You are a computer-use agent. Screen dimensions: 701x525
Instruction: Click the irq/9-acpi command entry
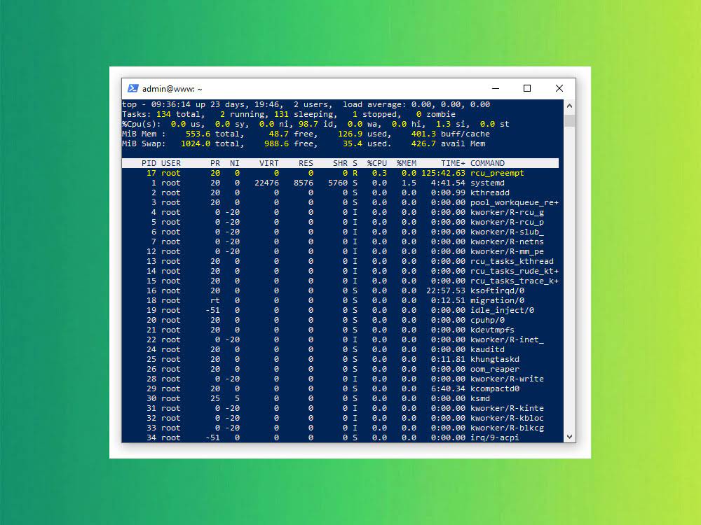coord(495,438)
